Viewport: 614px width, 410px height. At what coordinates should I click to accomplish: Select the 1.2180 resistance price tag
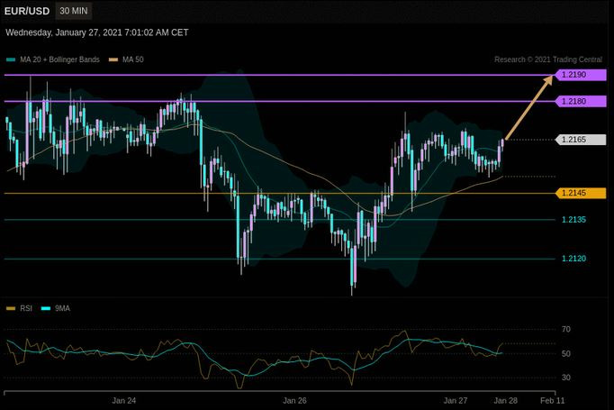(x=581, y=101)
